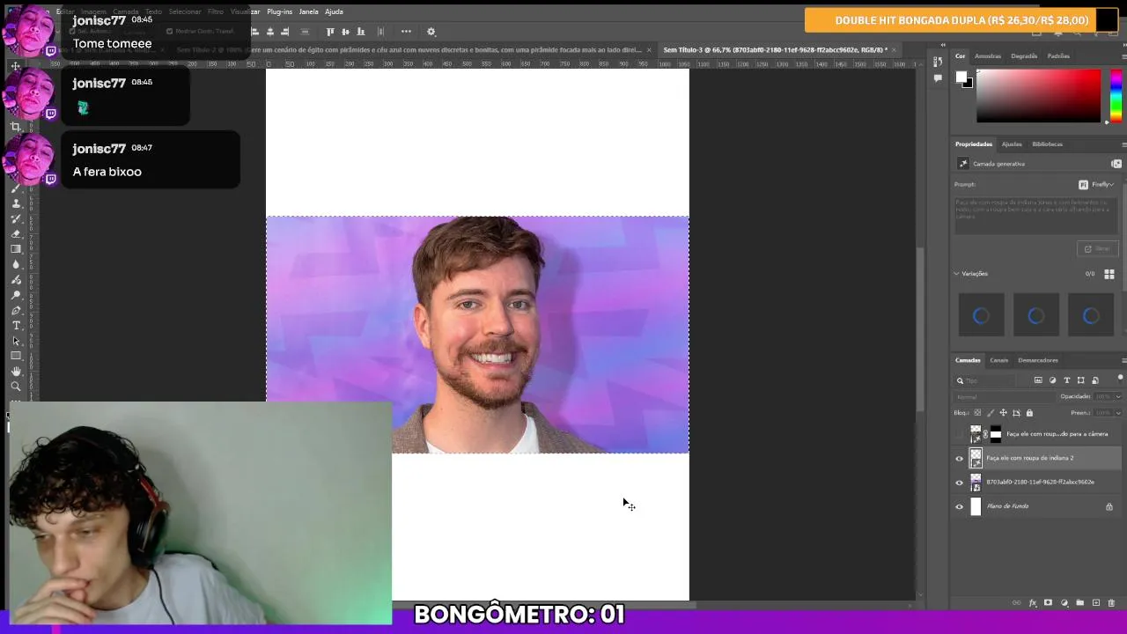
Task: Click the link layers icon
Action: [x=1016, y=602]
